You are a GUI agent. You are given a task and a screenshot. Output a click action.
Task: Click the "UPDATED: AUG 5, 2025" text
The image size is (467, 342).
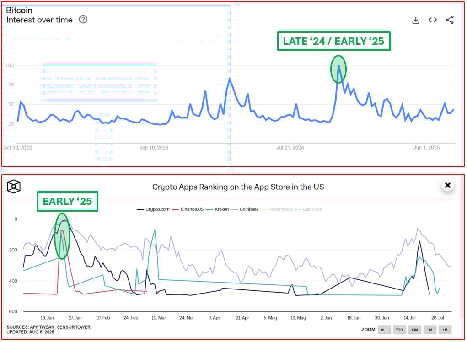tap(30, 332)
